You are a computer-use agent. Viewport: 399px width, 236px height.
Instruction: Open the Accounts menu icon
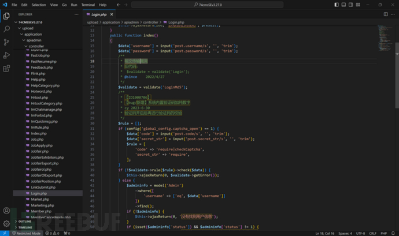click(7, 211)
